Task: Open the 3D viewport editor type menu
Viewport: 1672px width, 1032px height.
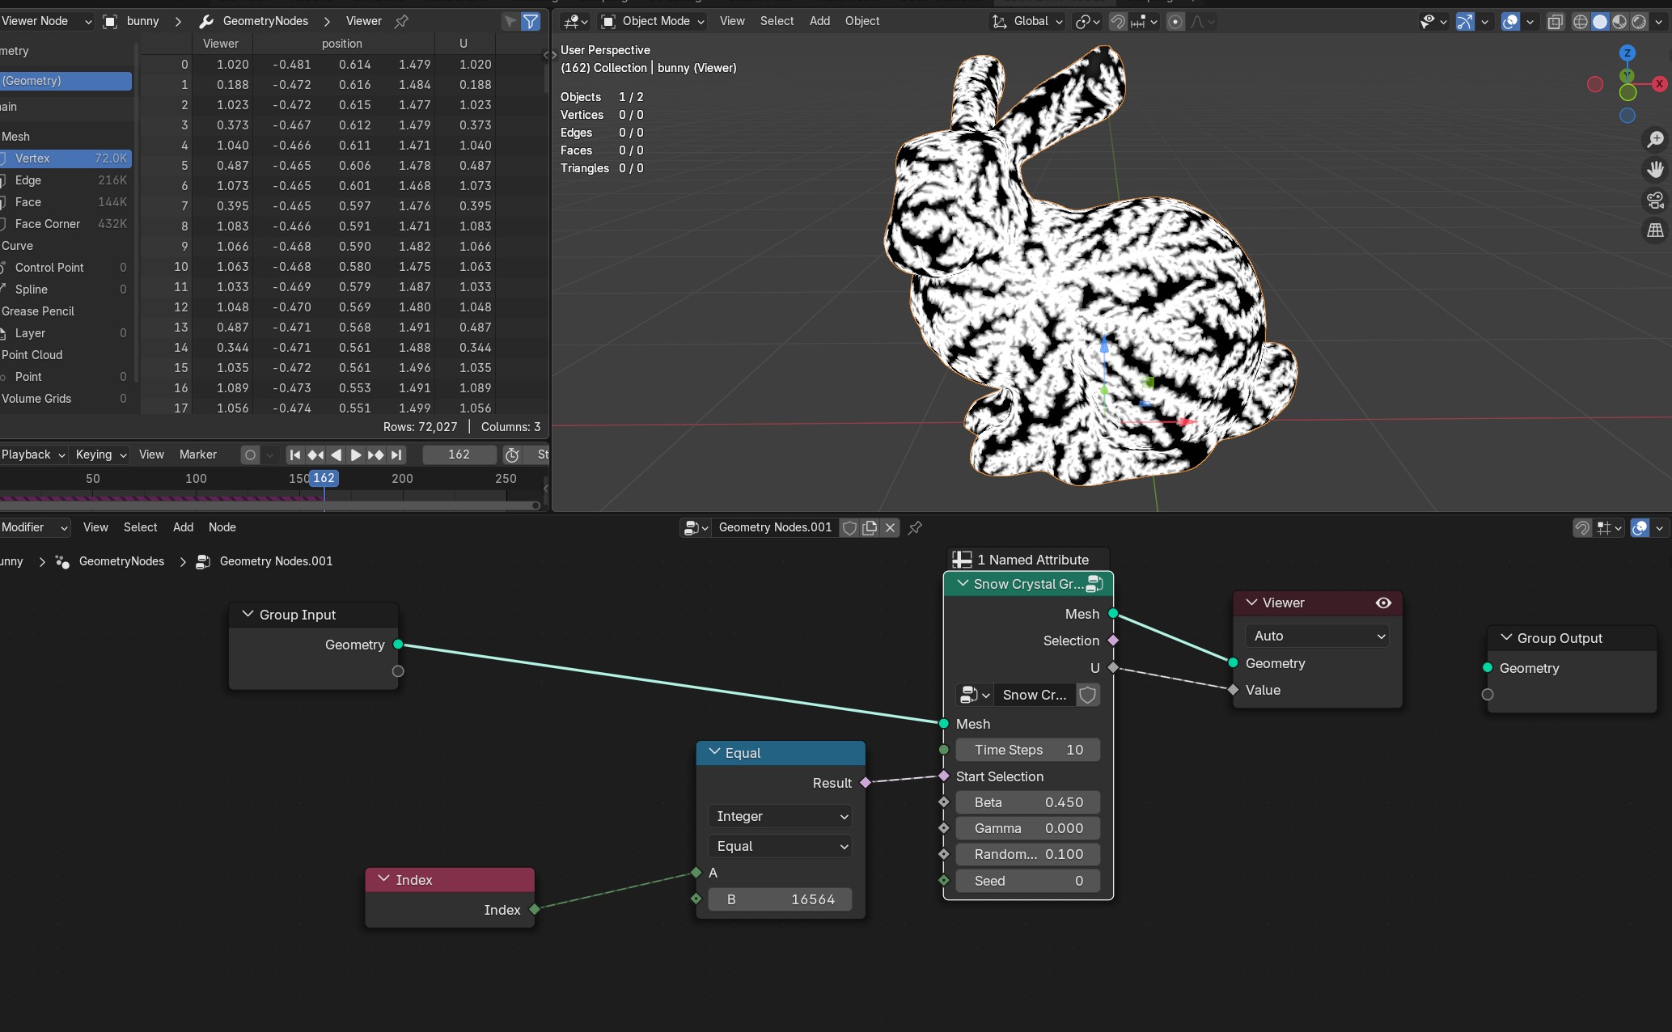Action: pyautogui.click(x=575, y=22)
